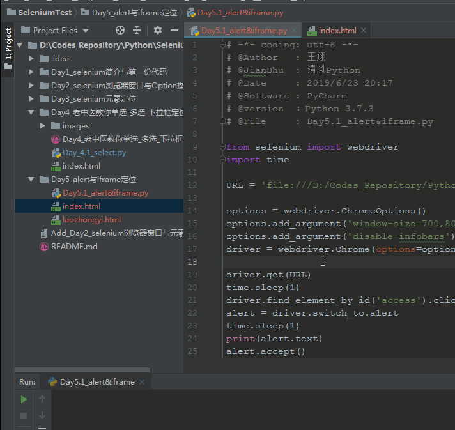Click the alert.accept() line

265,351
